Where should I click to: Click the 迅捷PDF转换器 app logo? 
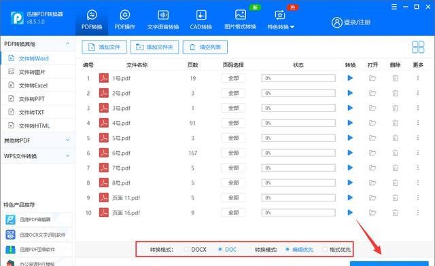pyautogui.click(x=17, y=18)
